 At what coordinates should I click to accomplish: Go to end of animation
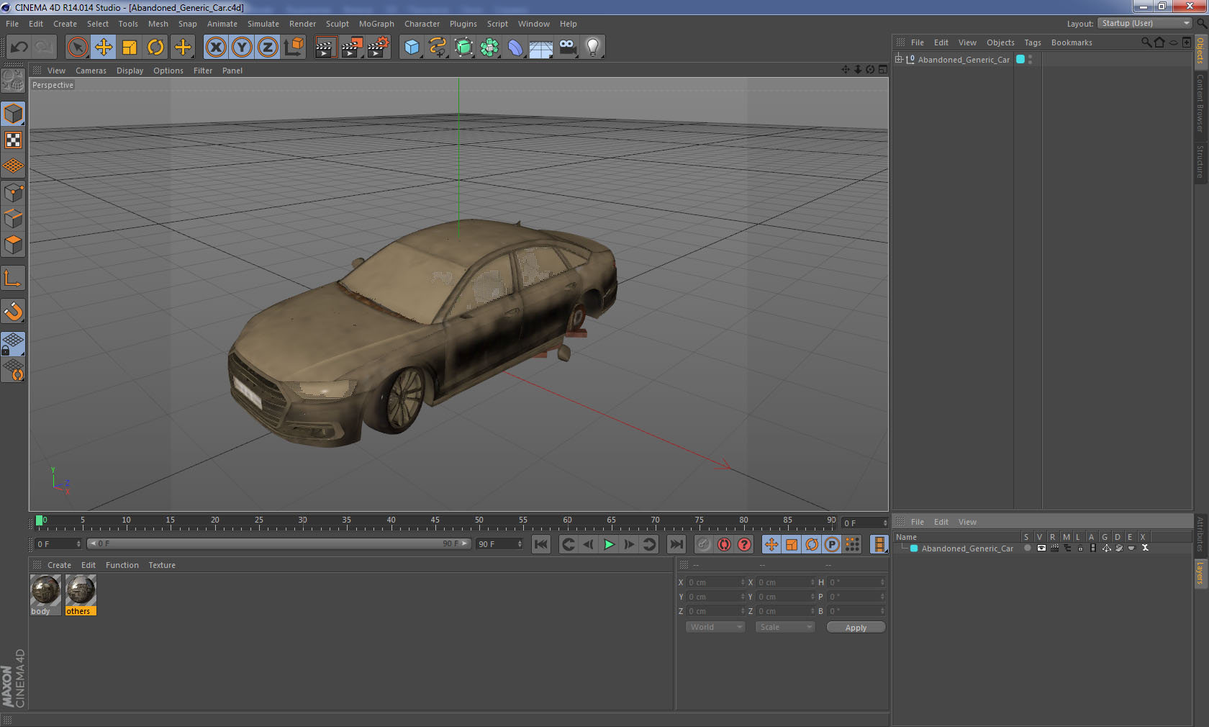pyautogui.click(x=676, y=544)
